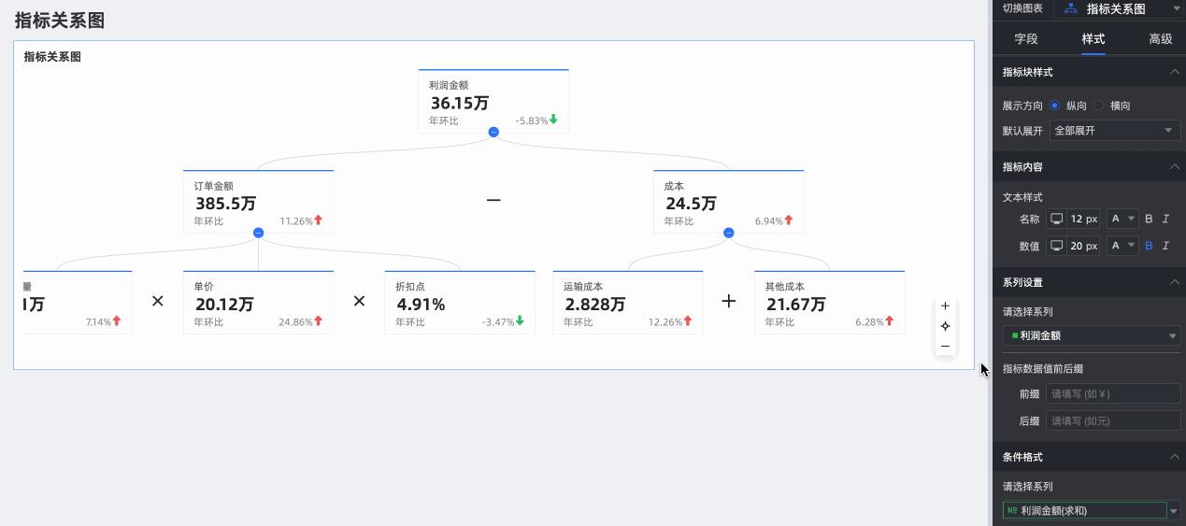Open the 默认展开 dropdown
1186x526 pixels.
click(1115, 131)
